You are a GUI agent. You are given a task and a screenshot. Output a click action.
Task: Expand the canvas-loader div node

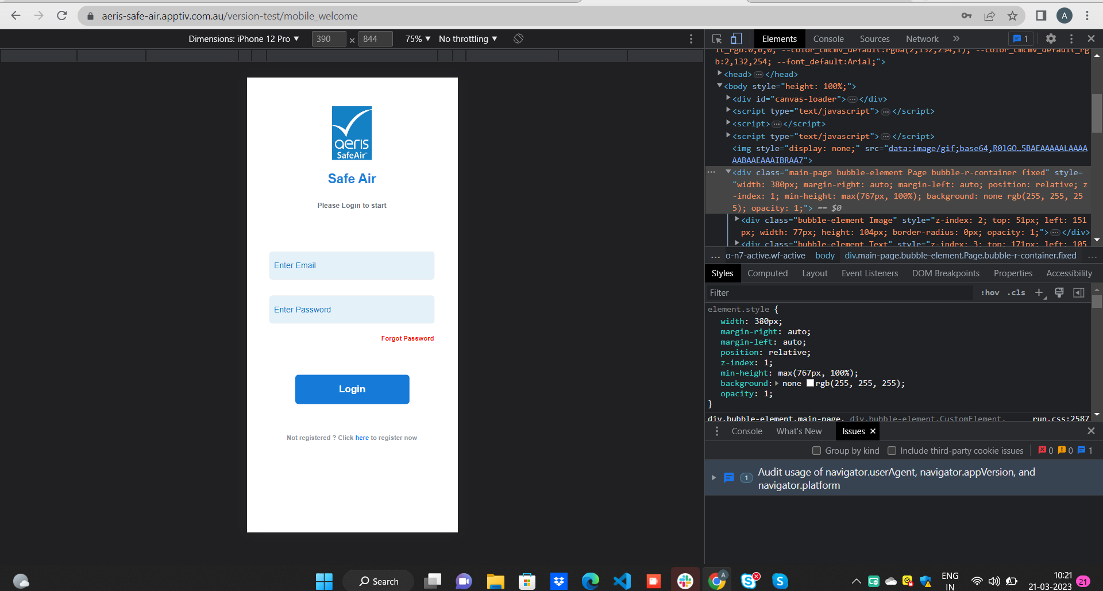point(728,98)
